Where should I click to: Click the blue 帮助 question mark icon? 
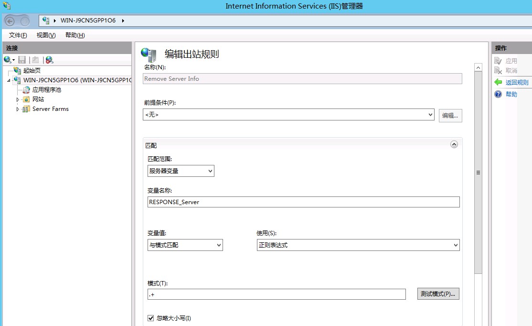pos(498,94)
